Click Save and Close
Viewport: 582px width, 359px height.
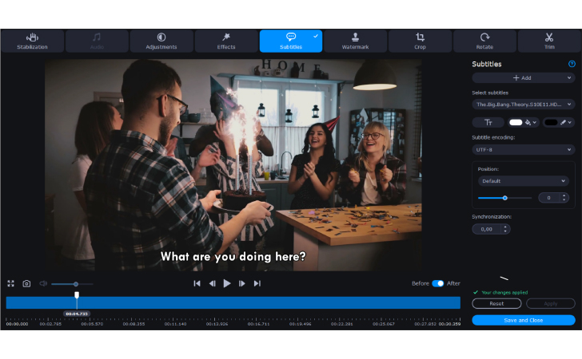point(524,320)
